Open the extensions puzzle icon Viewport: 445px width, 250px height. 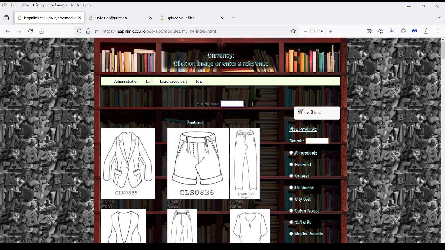(426, 31)
